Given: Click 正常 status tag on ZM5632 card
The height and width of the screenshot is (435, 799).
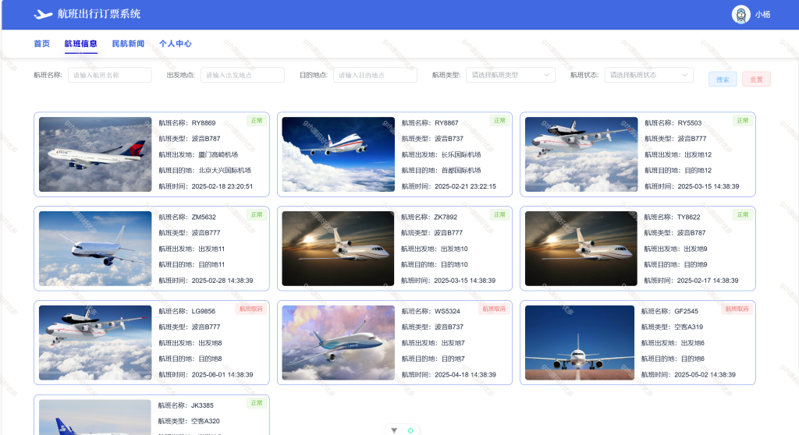Looking at the screenshot, I should tap(257, 215).
